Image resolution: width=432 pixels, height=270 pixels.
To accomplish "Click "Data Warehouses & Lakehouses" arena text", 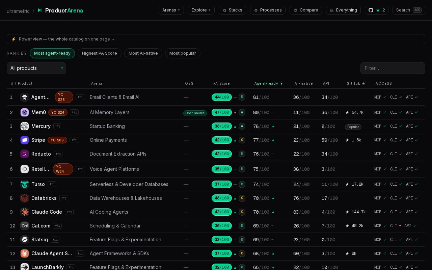I will 126,198.
